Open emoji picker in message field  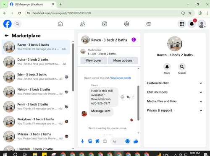tap(127, 141)
